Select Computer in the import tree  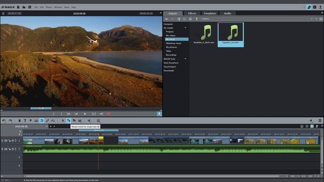(168, 24)
